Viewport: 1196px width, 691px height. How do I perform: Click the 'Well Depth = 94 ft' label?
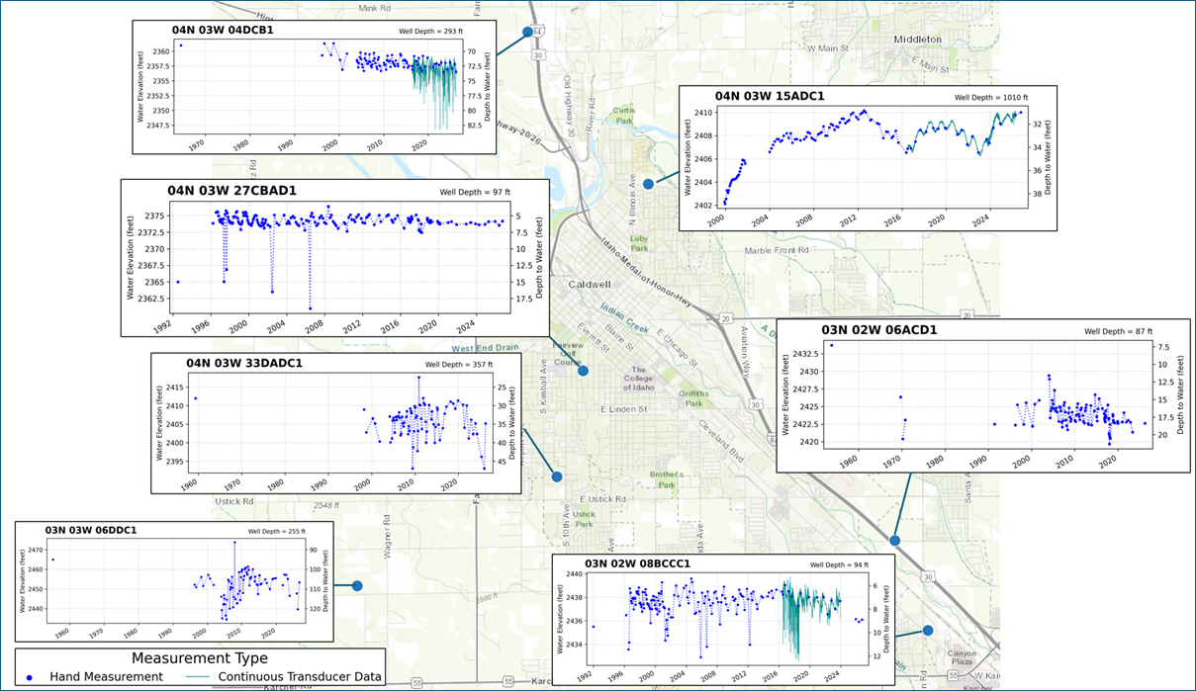(x=839, y=564)
